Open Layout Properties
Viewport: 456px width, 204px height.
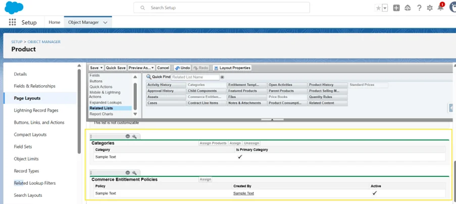(x=232, y=67)
